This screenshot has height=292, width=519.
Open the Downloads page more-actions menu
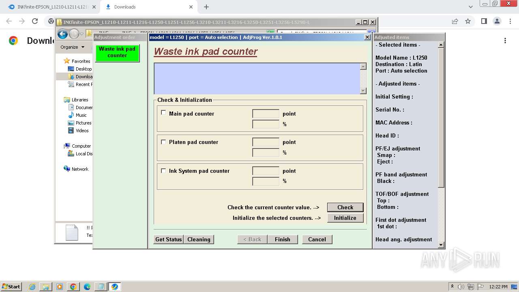click(505, 41)
